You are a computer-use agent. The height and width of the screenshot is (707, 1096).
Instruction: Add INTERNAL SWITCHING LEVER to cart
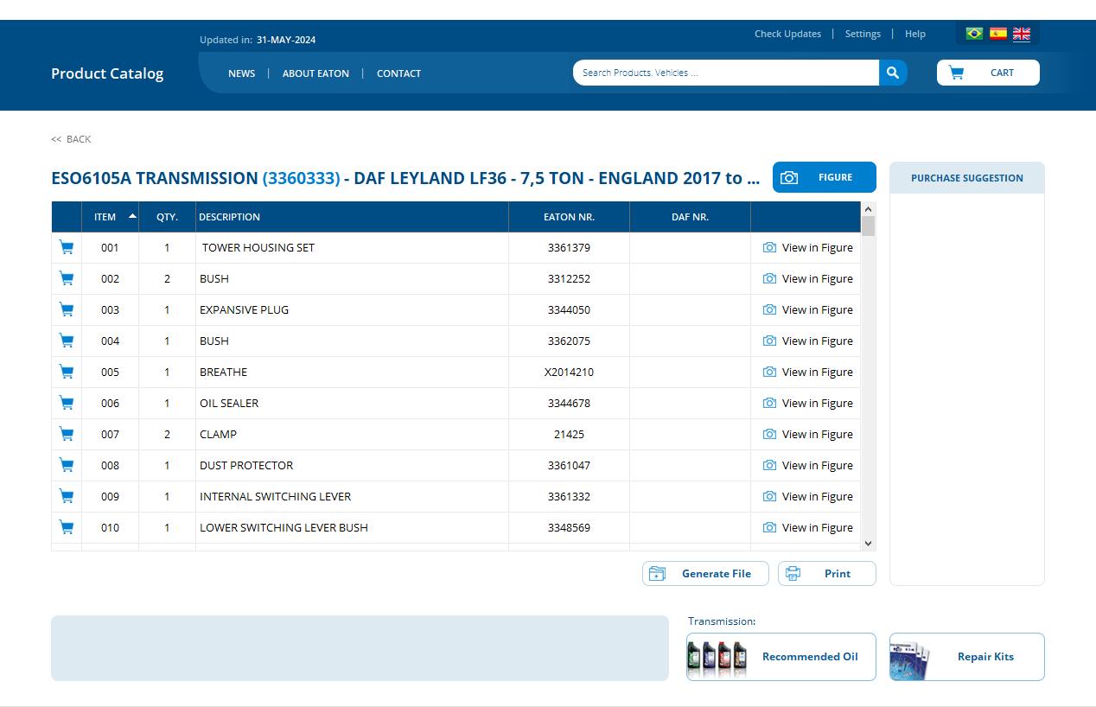click(67, 496)
